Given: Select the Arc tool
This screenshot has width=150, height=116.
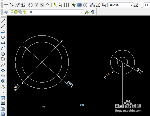Looking at the screenshot, I should [x=3, y=48].
